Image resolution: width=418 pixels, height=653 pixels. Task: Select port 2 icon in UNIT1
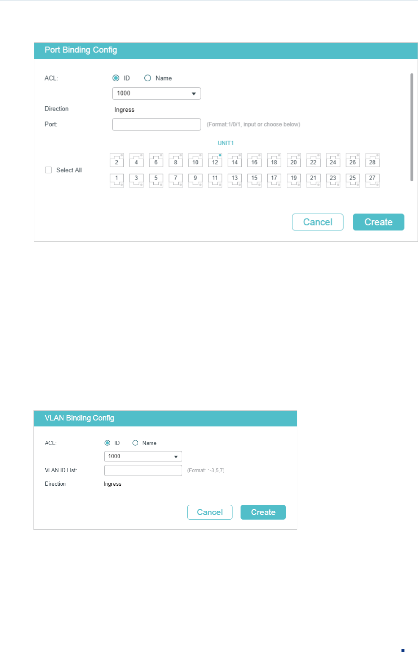point(116,160)
